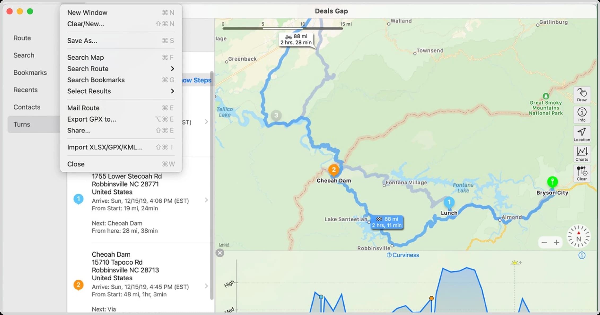The height and width of the screenshot is (315, 600).
Task: Expand the Select Results submenu
Action: pos(121,91)
